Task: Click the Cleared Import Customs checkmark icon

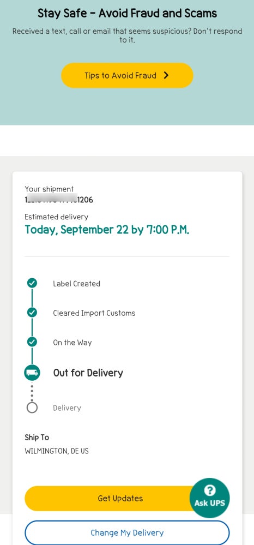Action: [x=32, y=313]
